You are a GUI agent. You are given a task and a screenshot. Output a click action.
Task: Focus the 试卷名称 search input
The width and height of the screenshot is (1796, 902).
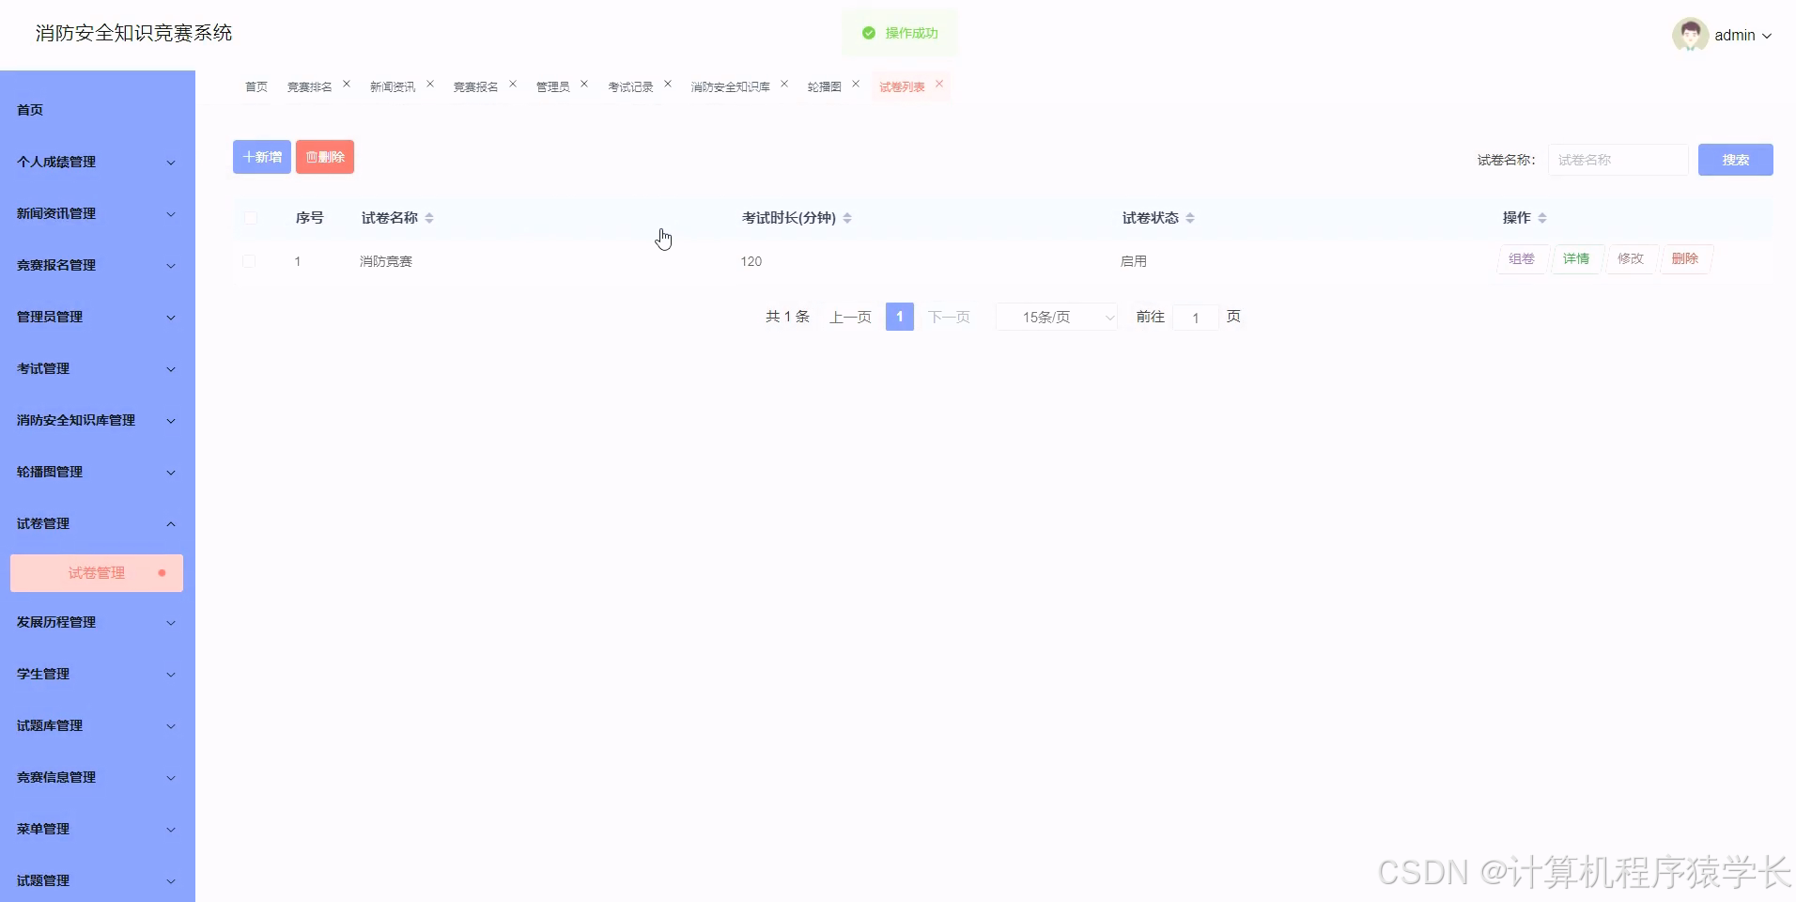coord(1618,160)
